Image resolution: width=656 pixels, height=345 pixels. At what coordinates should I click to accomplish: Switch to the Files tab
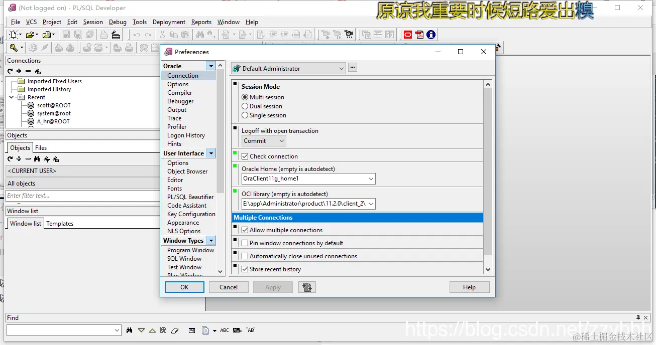click(x=41, y=148)
